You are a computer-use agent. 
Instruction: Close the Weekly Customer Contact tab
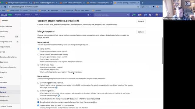pos(30,3)
